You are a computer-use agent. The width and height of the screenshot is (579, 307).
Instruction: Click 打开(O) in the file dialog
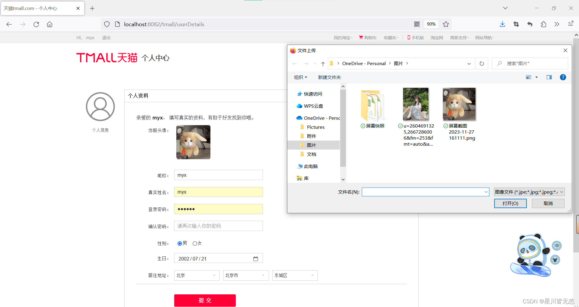[x=510, y=203]
